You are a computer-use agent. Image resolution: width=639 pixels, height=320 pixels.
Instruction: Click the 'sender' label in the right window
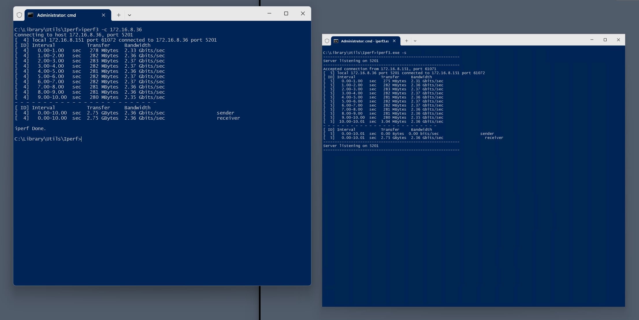click(x=487, y=134)
